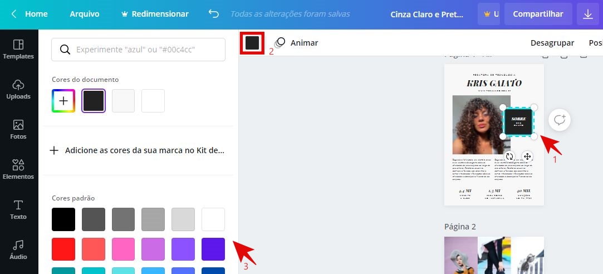
Task: Click the "Cores padrão" heading
Action: pyautogui.click(x=73, y=198)
